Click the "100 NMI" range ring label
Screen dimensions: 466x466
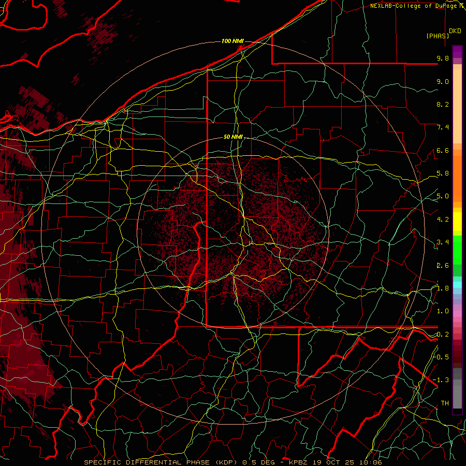(x=232, y=41)
